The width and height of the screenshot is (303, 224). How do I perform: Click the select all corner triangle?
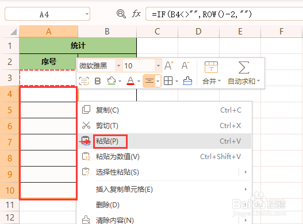coord(13,32)
